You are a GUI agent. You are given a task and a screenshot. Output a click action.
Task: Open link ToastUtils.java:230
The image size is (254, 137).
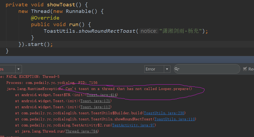[164, 113]
